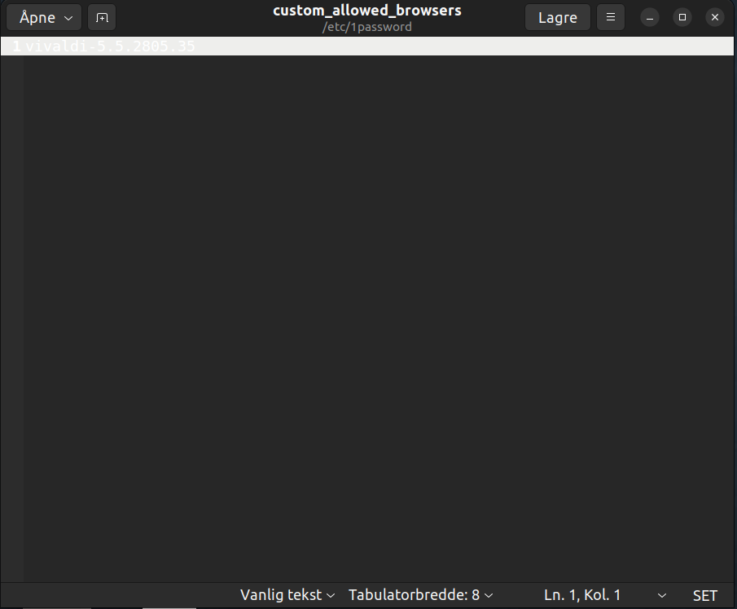
Task: Click the Åpne button
Action: 37,17
